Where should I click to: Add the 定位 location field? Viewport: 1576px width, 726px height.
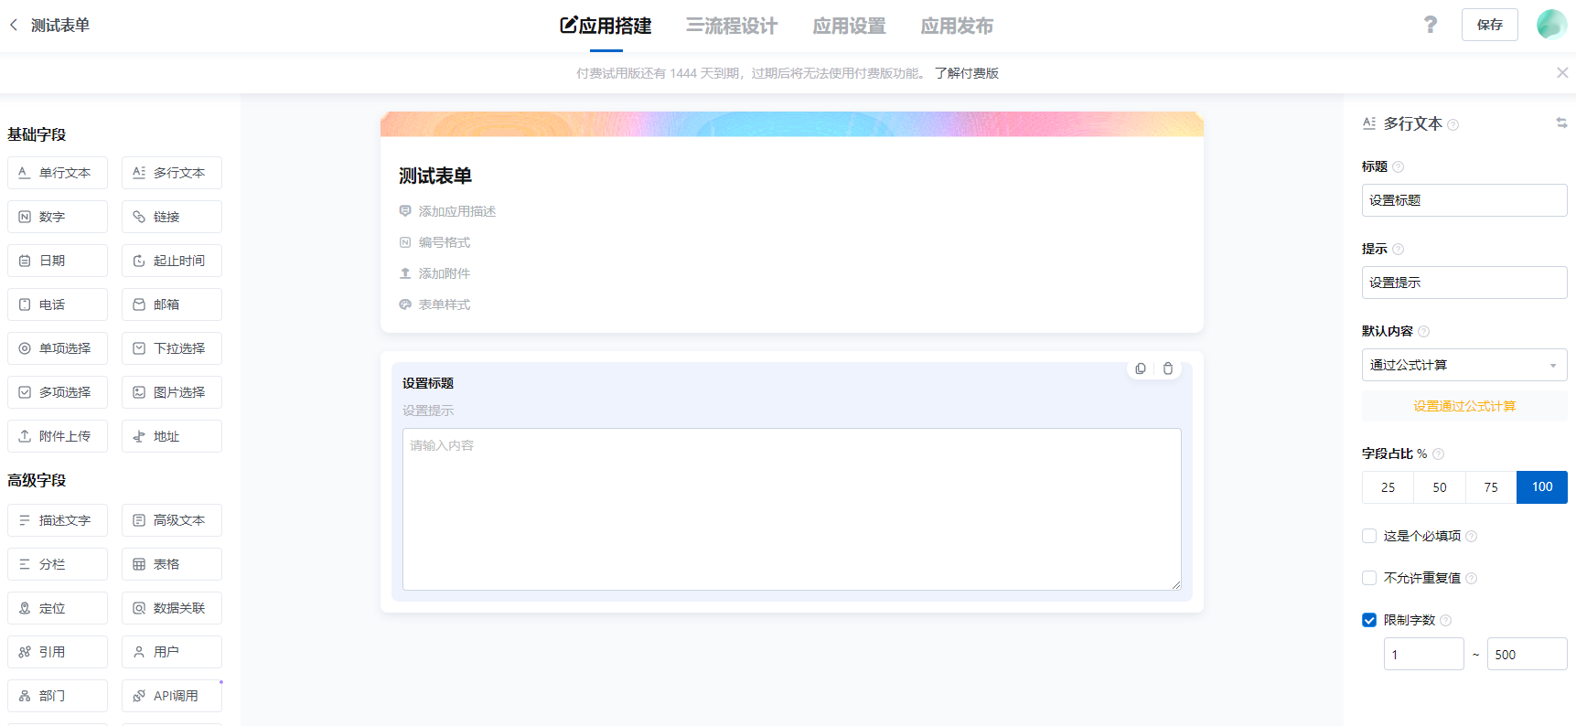(58, 608)
